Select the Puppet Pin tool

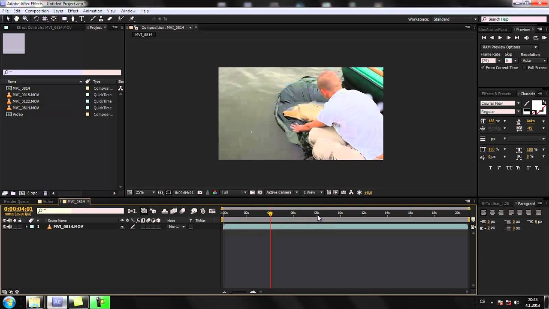[132, 19]
